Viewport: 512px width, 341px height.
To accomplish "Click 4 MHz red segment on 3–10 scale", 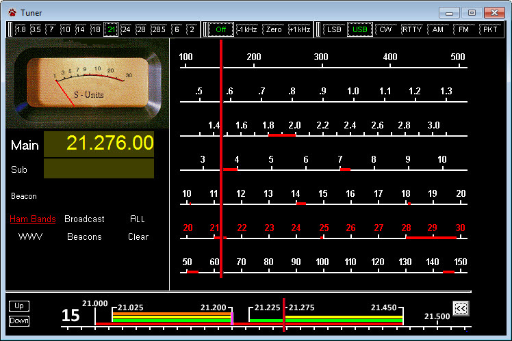I will (231, 169).
